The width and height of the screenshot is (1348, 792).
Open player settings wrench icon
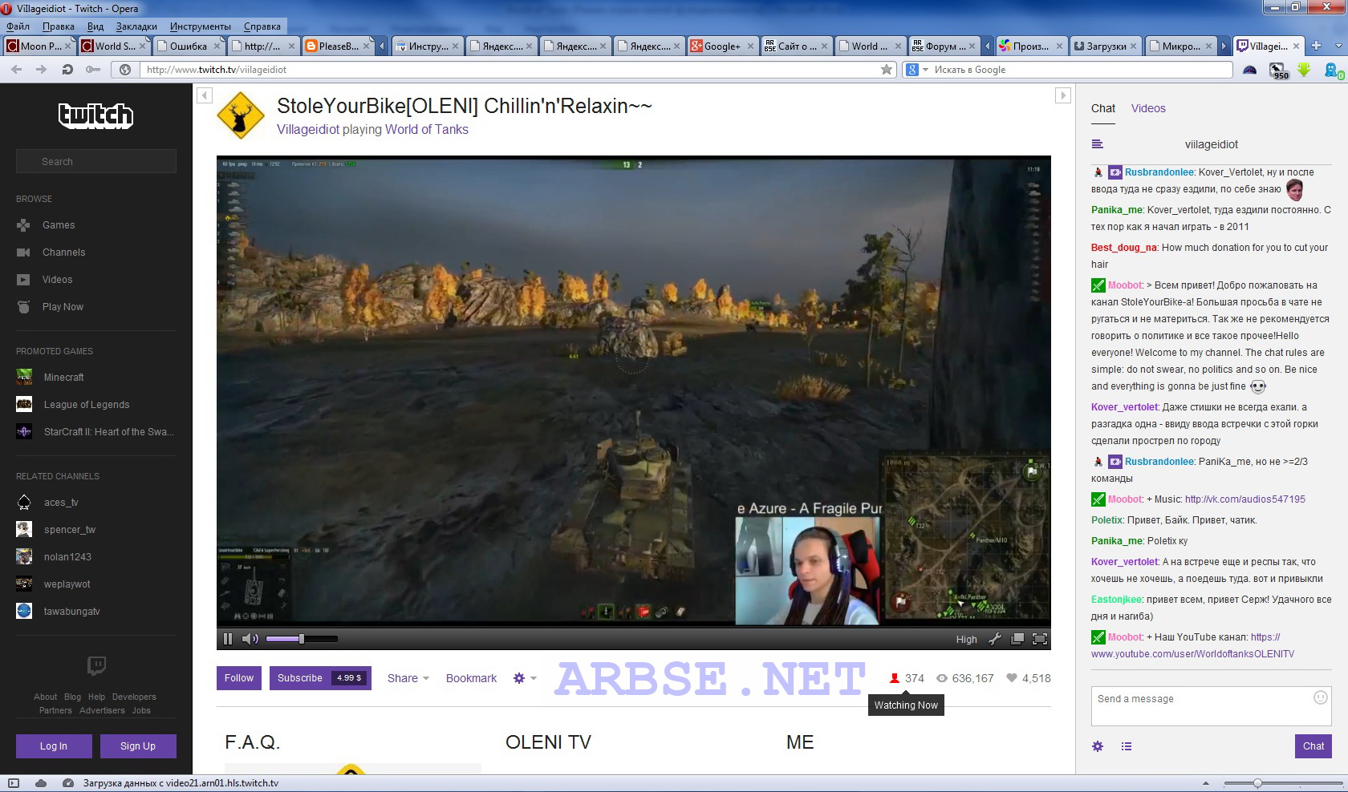pyautogui.click(x=995, y=639)
